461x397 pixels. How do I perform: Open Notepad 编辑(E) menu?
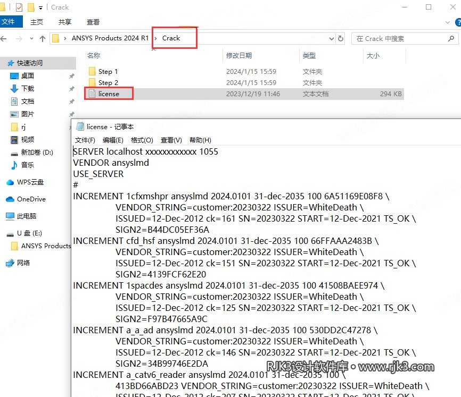pos(113,140)
